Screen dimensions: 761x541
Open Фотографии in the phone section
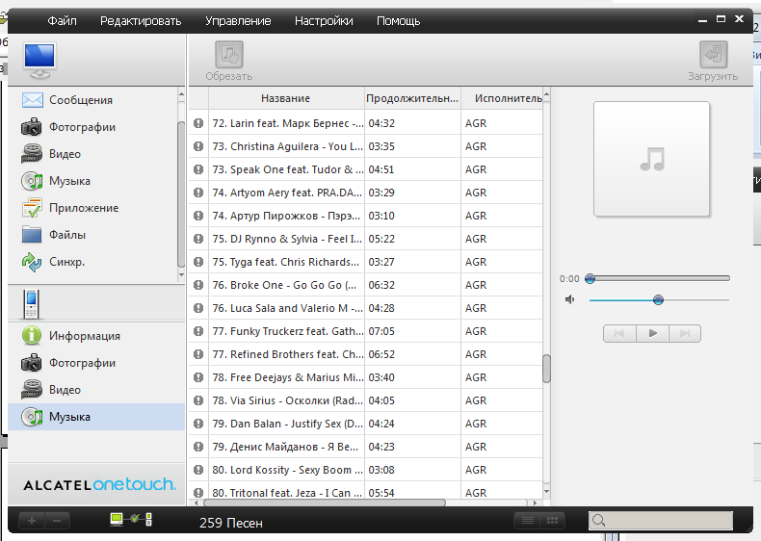click(82, 363)
